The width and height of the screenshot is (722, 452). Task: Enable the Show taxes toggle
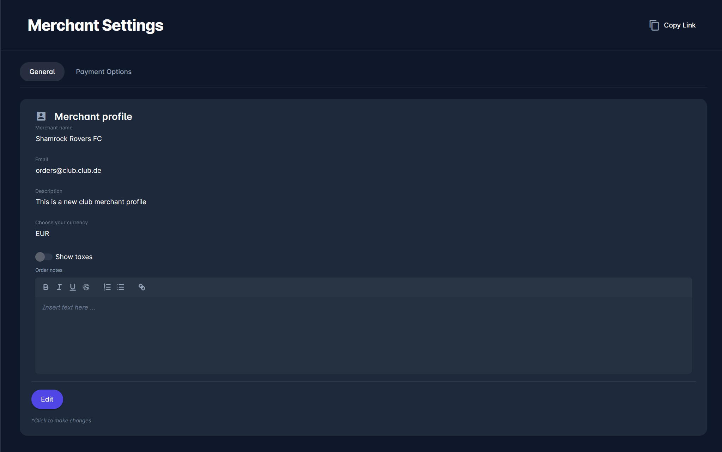click(43, 257)
